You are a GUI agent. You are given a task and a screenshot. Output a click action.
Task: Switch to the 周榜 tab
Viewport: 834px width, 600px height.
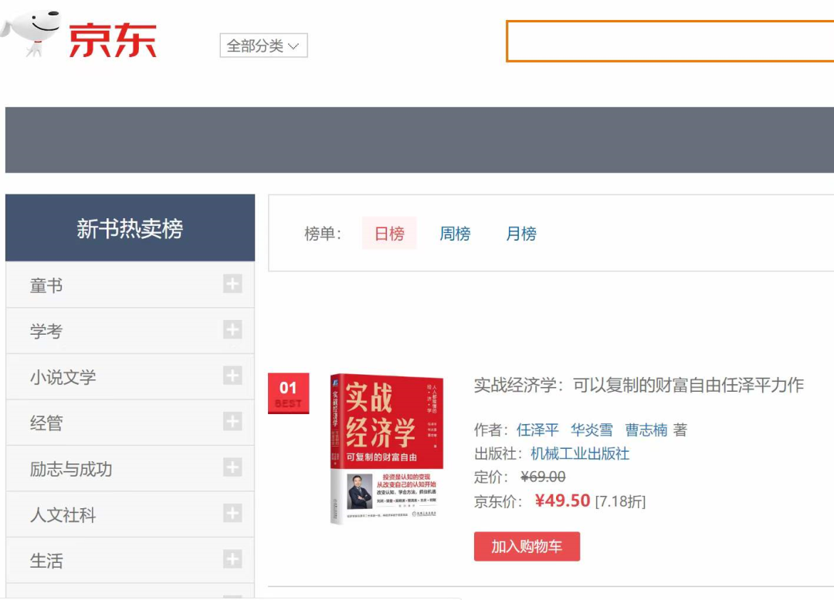click(455, 233)
